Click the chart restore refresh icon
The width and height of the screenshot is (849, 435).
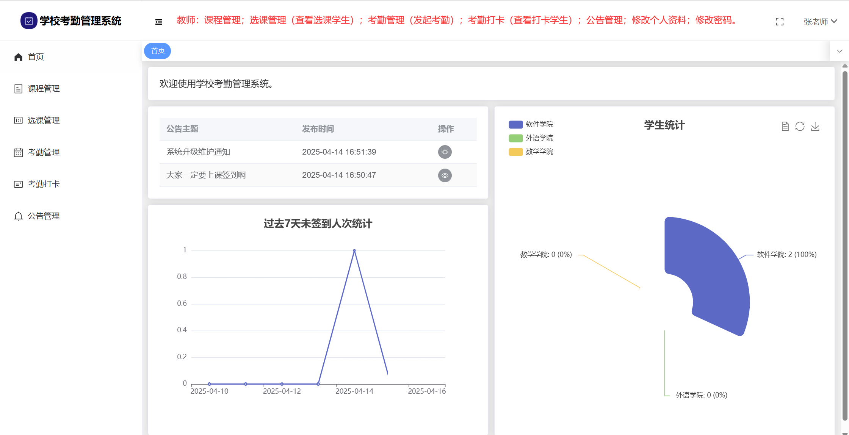tap(800, 127)
